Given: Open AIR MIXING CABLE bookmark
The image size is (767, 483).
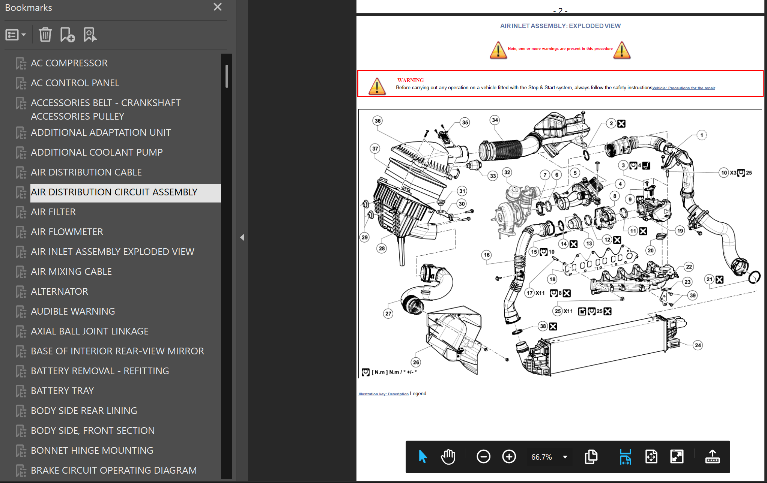Looking at the screenshot, I should click(x=71, y=271).
